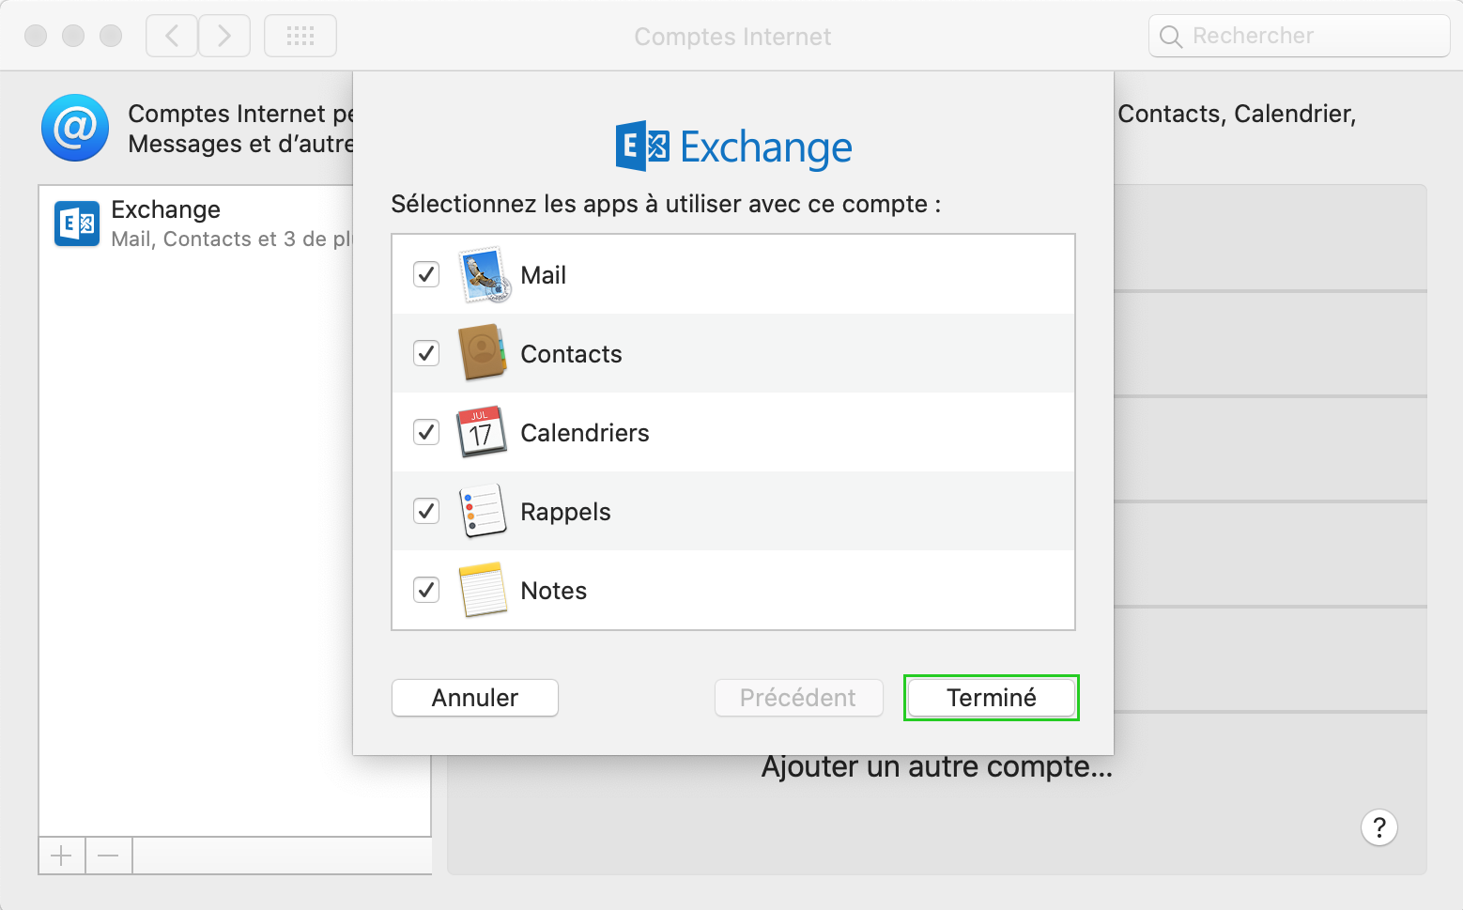
Task: Click the Rappels label in apps list
Action: pos(566,512)
